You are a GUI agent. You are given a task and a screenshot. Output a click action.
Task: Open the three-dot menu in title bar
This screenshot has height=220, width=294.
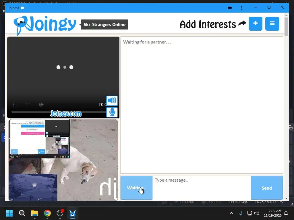[x=241, y=8]
